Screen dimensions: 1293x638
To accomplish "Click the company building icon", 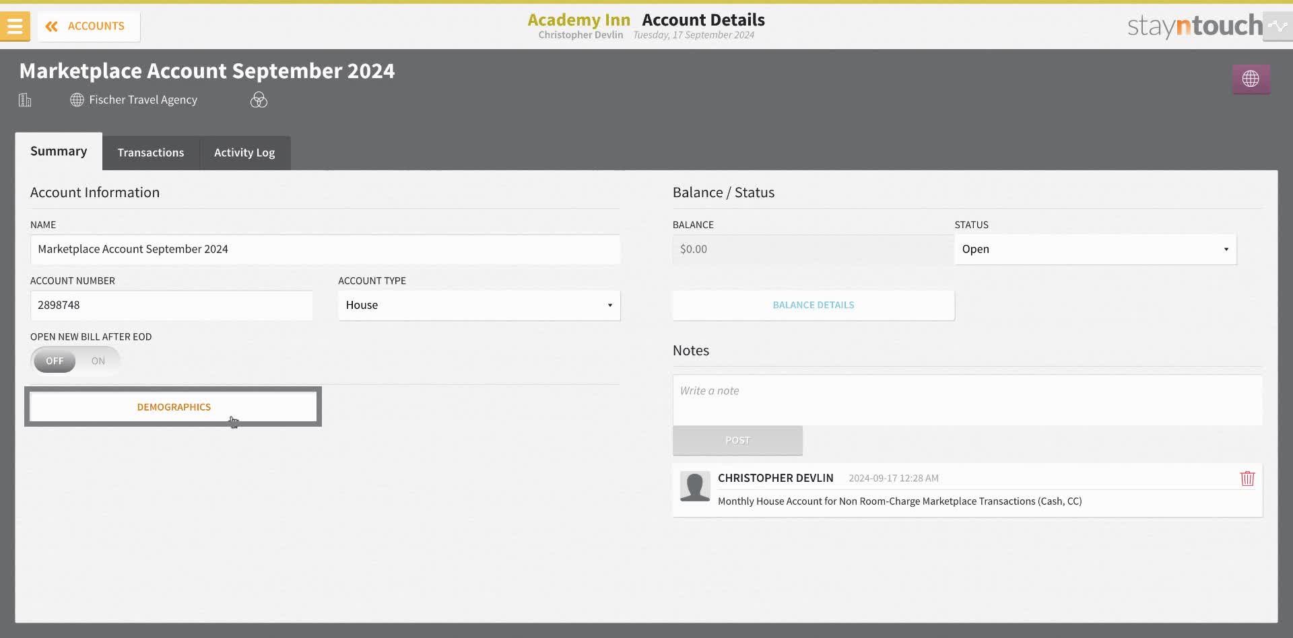I will coord(25,100).
